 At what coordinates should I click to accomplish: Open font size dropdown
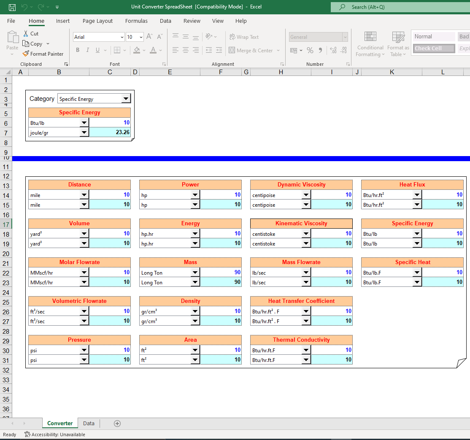coord(141,37)
